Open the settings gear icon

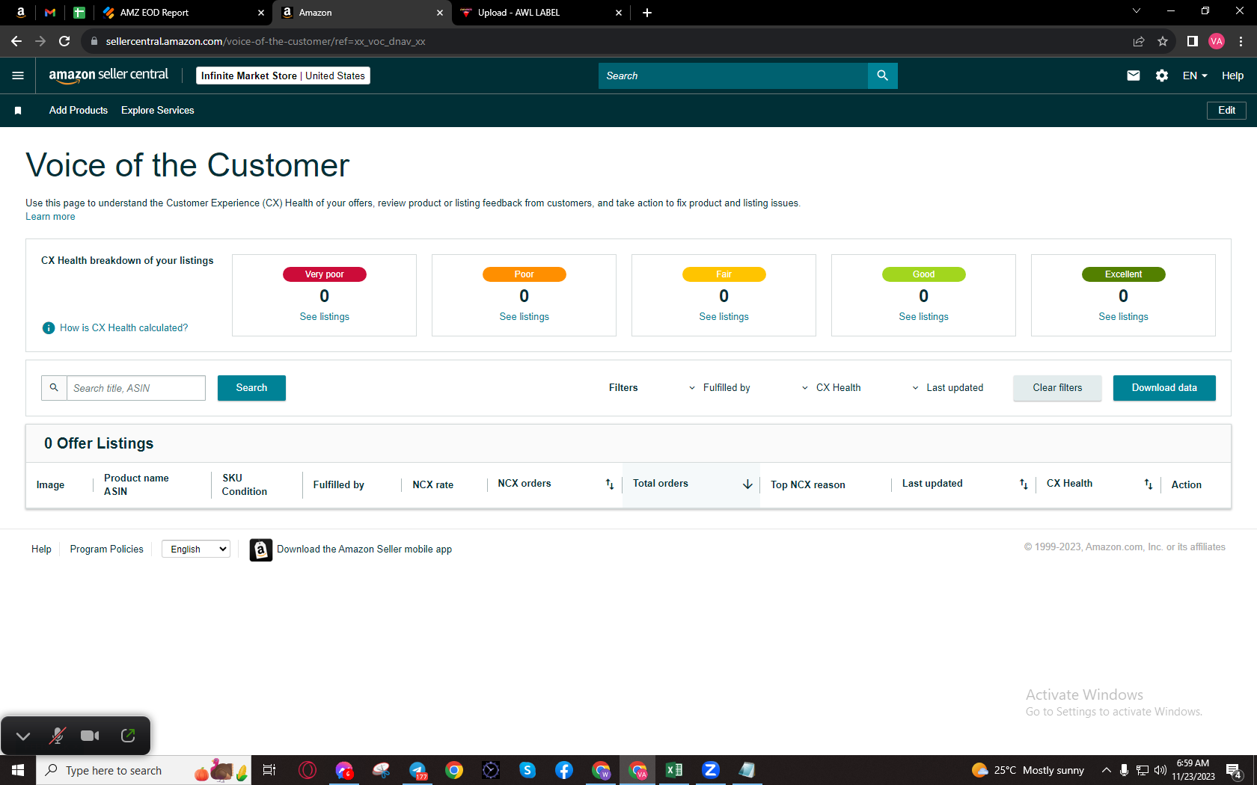pyautogui.click(x=1162, y=76)
